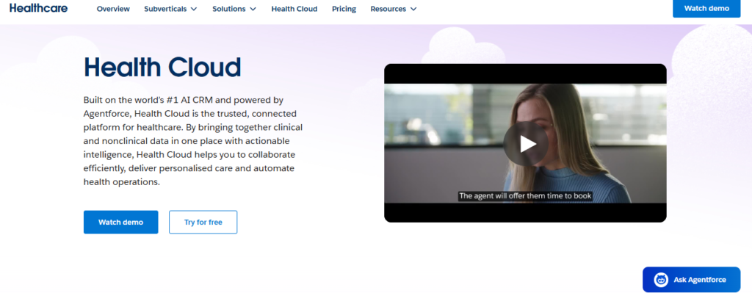
Task: Click the Health Cloud description paragraph
Action: pyautogui.click(x=193, y=141)
